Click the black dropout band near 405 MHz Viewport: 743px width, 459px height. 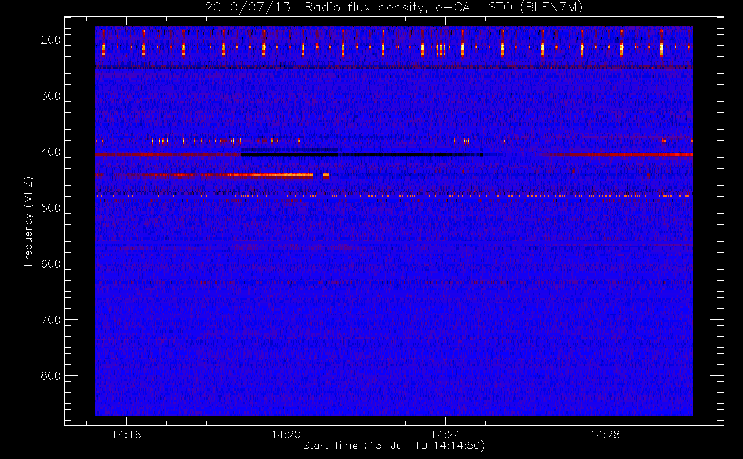click(362, 155)
